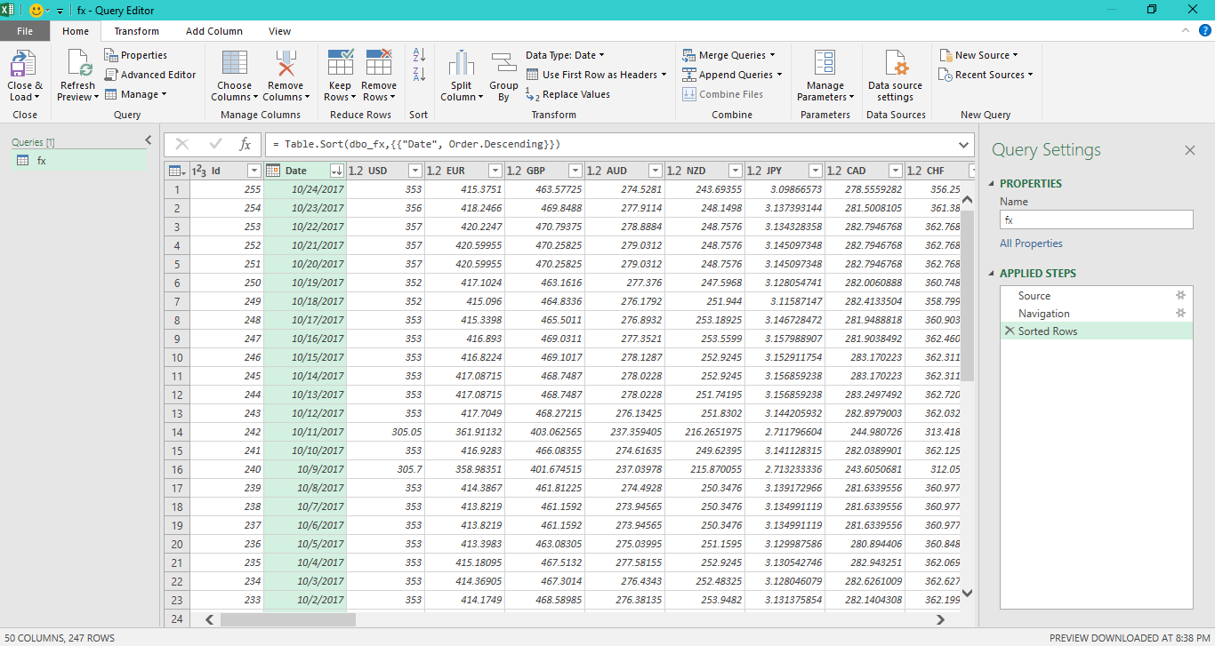The height and width of the screenshot is (646, 1215).
Task: Click the All Properties link
Action: coord(1031,243)
